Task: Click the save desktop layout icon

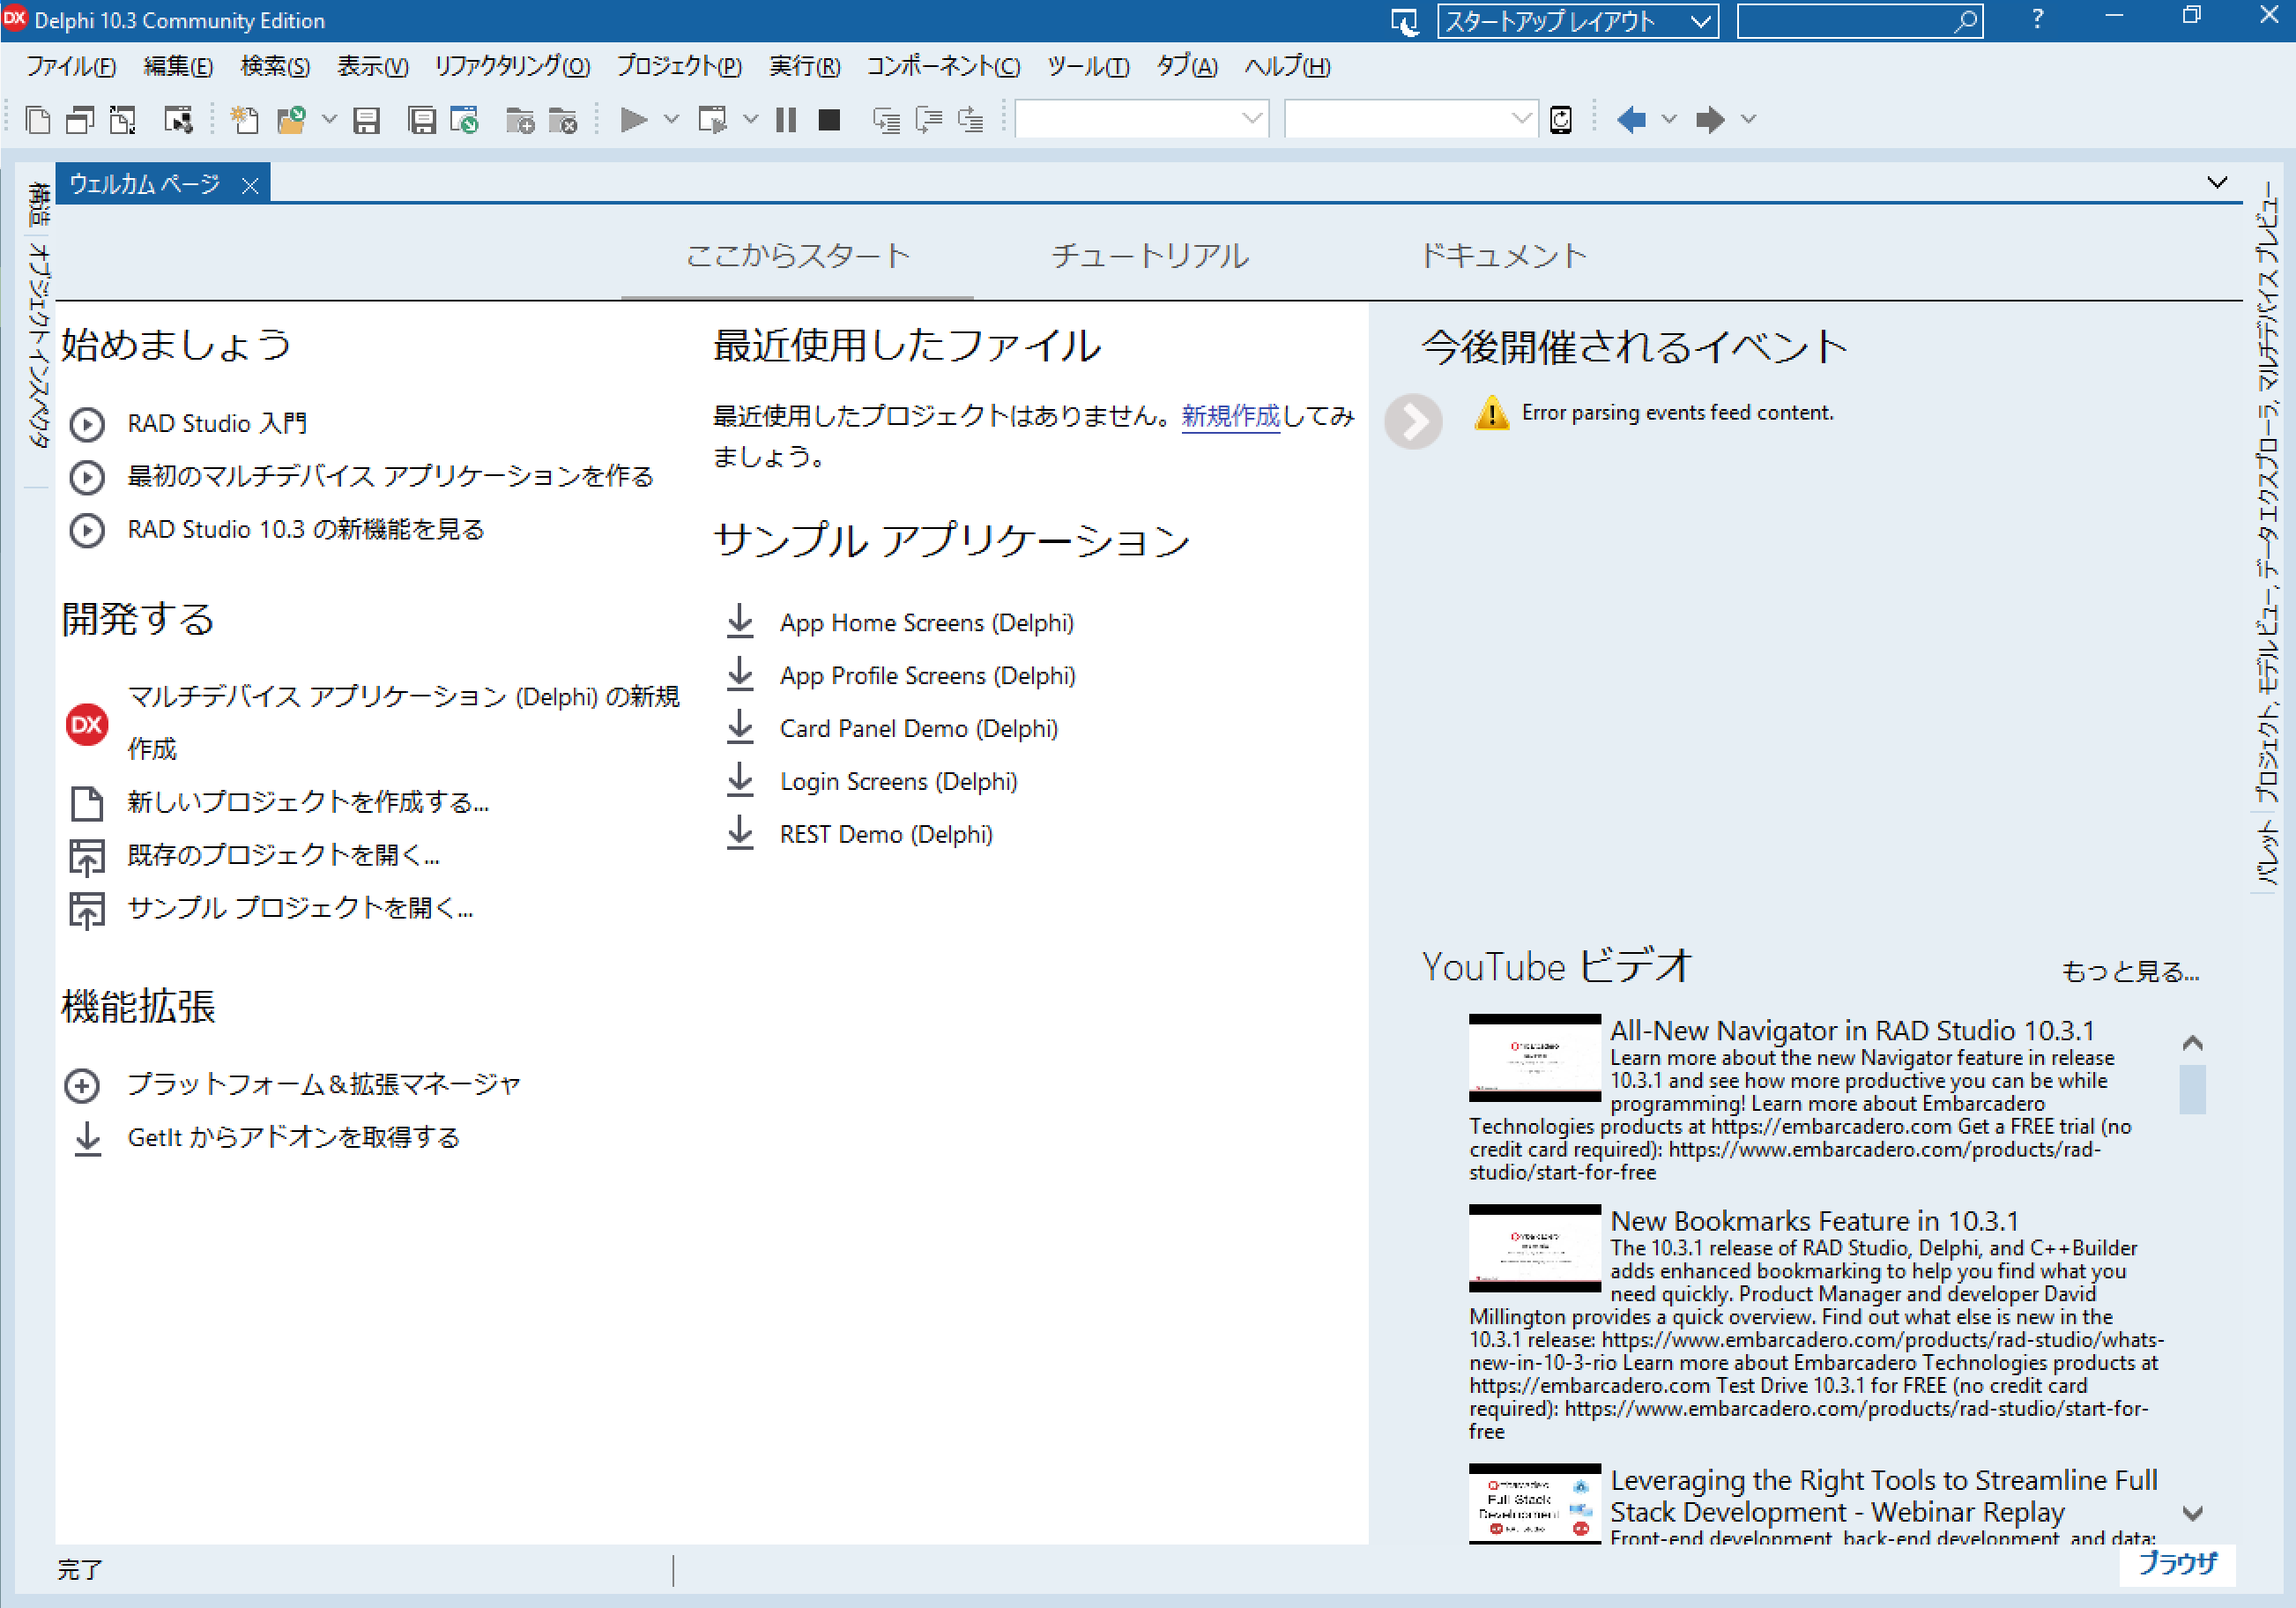Action: (x=1406, y=22)
